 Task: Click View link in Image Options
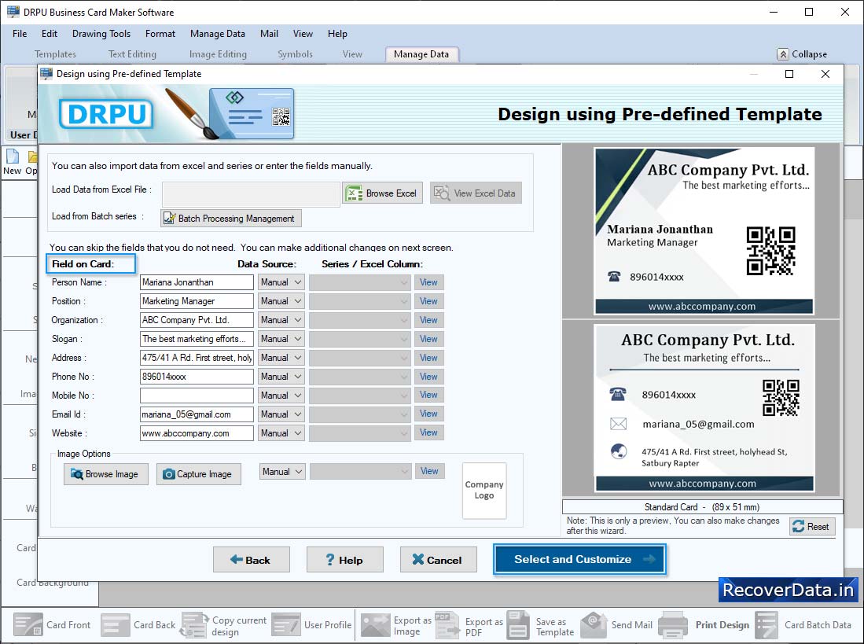coord(430,471)
